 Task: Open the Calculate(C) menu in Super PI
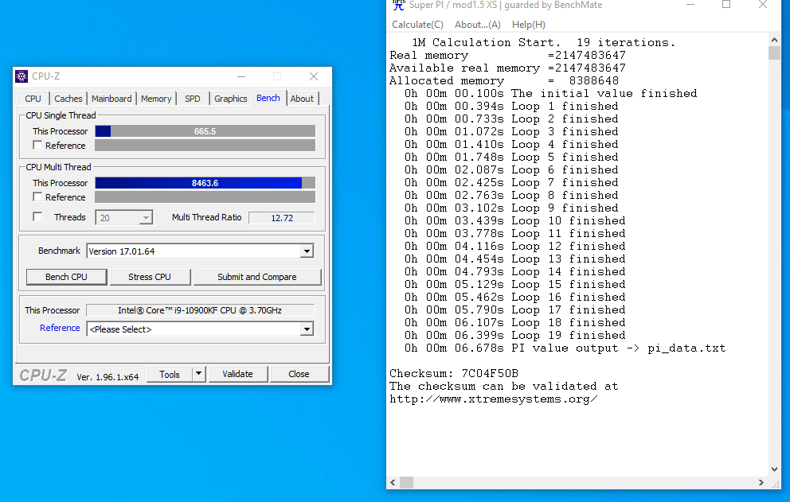click(x=417, y=25)
